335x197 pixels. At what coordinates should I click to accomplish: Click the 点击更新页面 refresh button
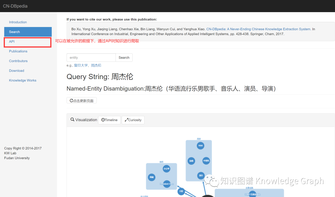point(82,101)
